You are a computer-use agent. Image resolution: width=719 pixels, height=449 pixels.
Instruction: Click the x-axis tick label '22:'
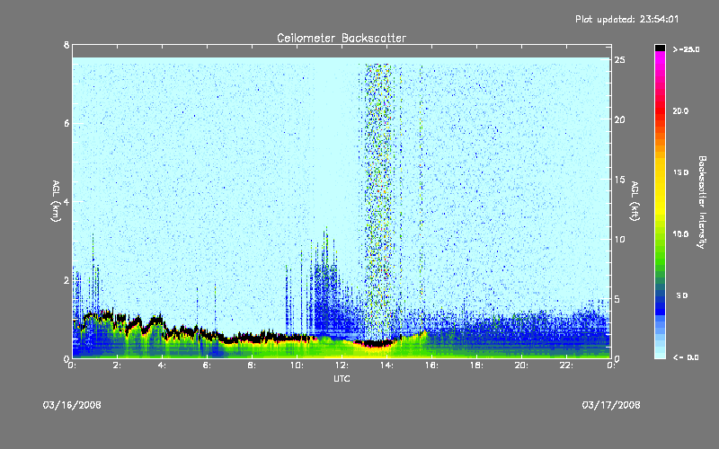(x=566, y=365)
